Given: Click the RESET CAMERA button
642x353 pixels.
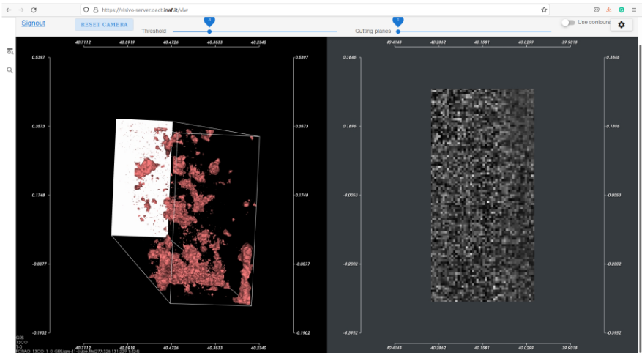Looking at the screenshot, I should point(104,25).
